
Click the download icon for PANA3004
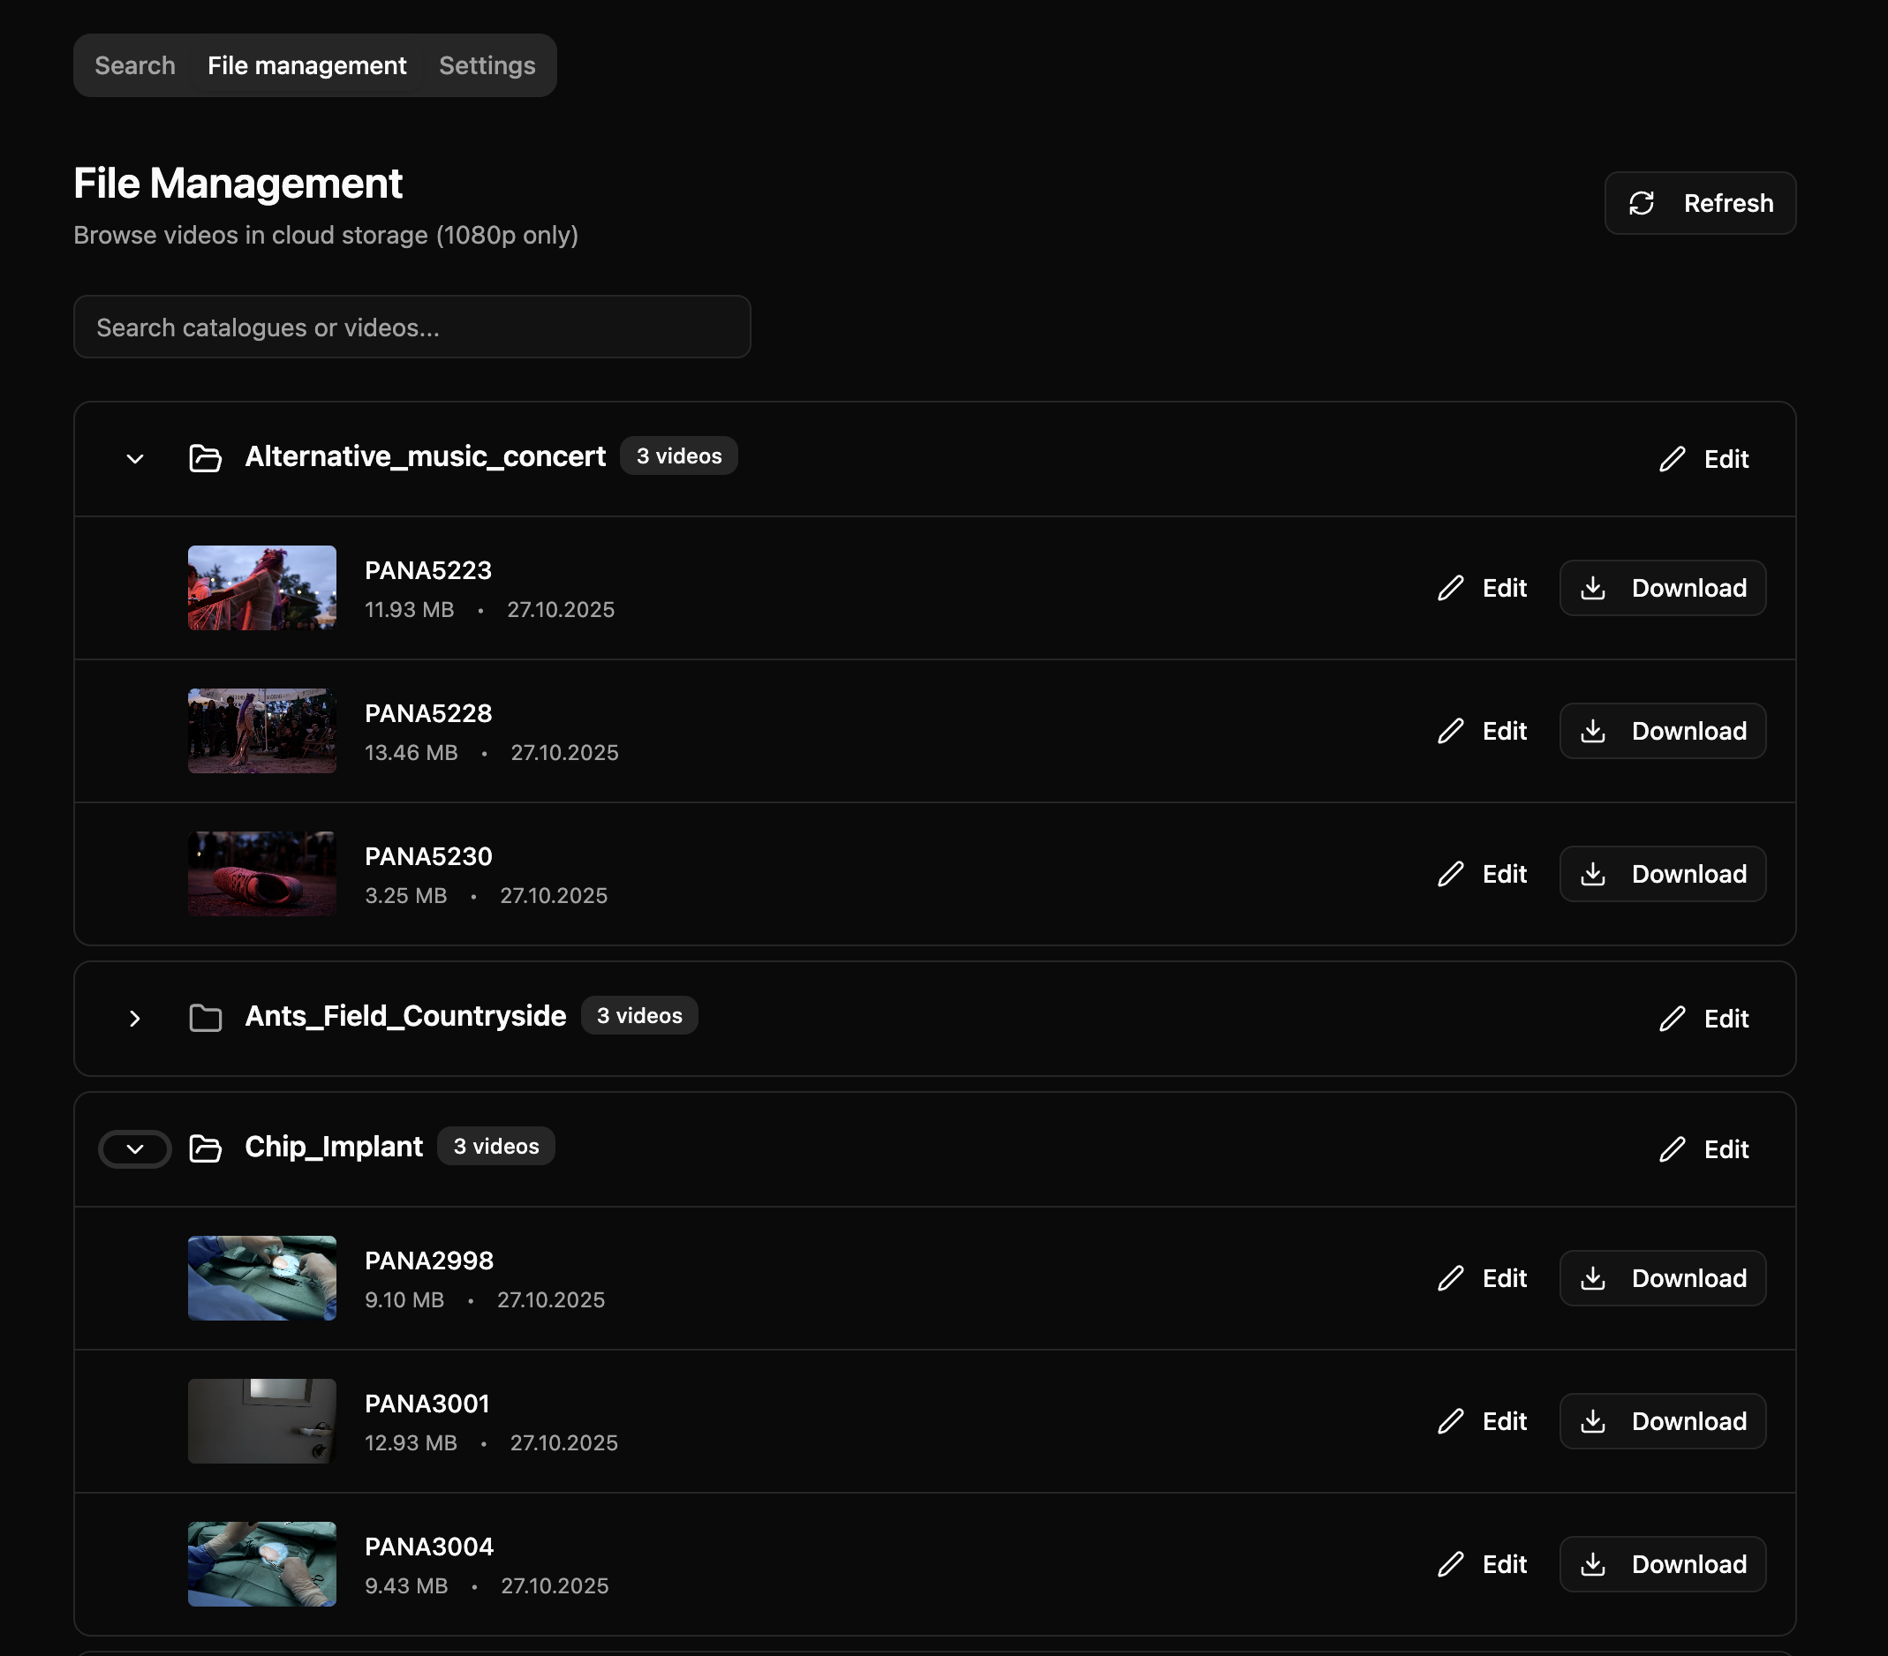1593,1563
